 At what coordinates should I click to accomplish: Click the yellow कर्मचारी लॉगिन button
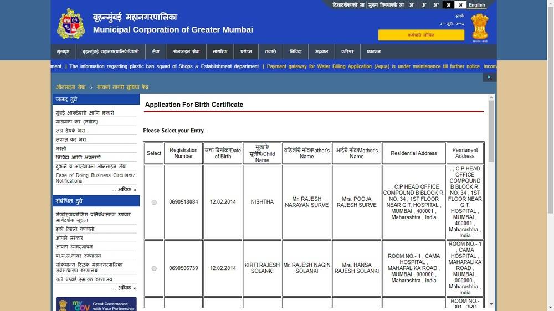[421, 35]
